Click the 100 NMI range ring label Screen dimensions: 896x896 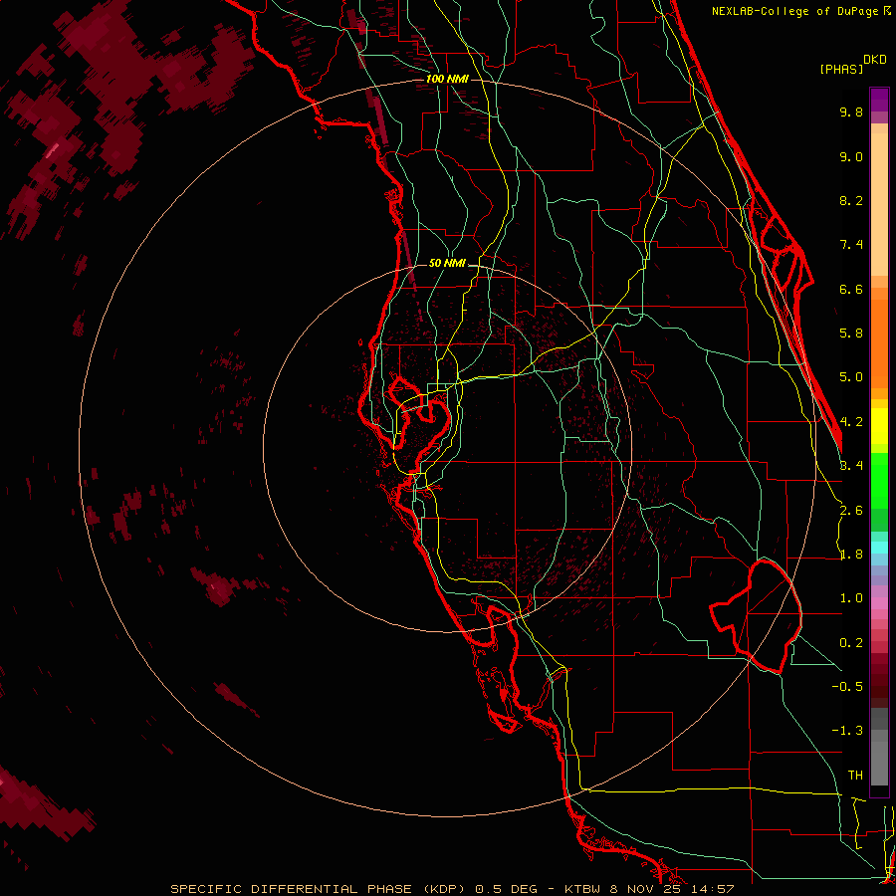pyautogui.click(x=447, y=79)
